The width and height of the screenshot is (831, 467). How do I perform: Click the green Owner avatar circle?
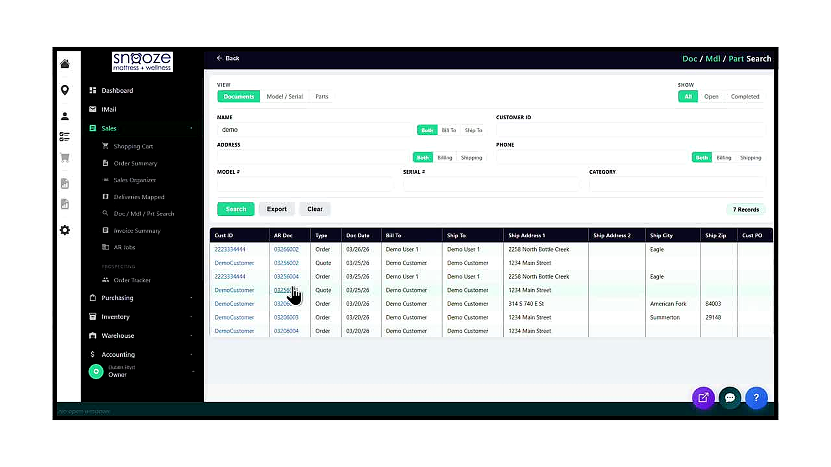point(96,371)
